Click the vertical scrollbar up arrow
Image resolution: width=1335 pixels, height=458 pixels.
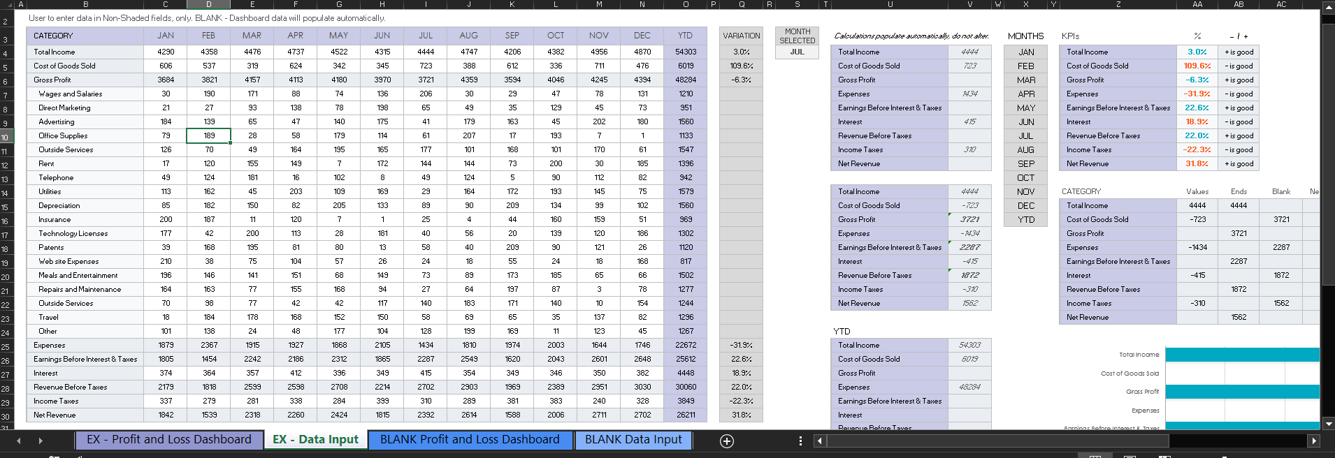1328,8
